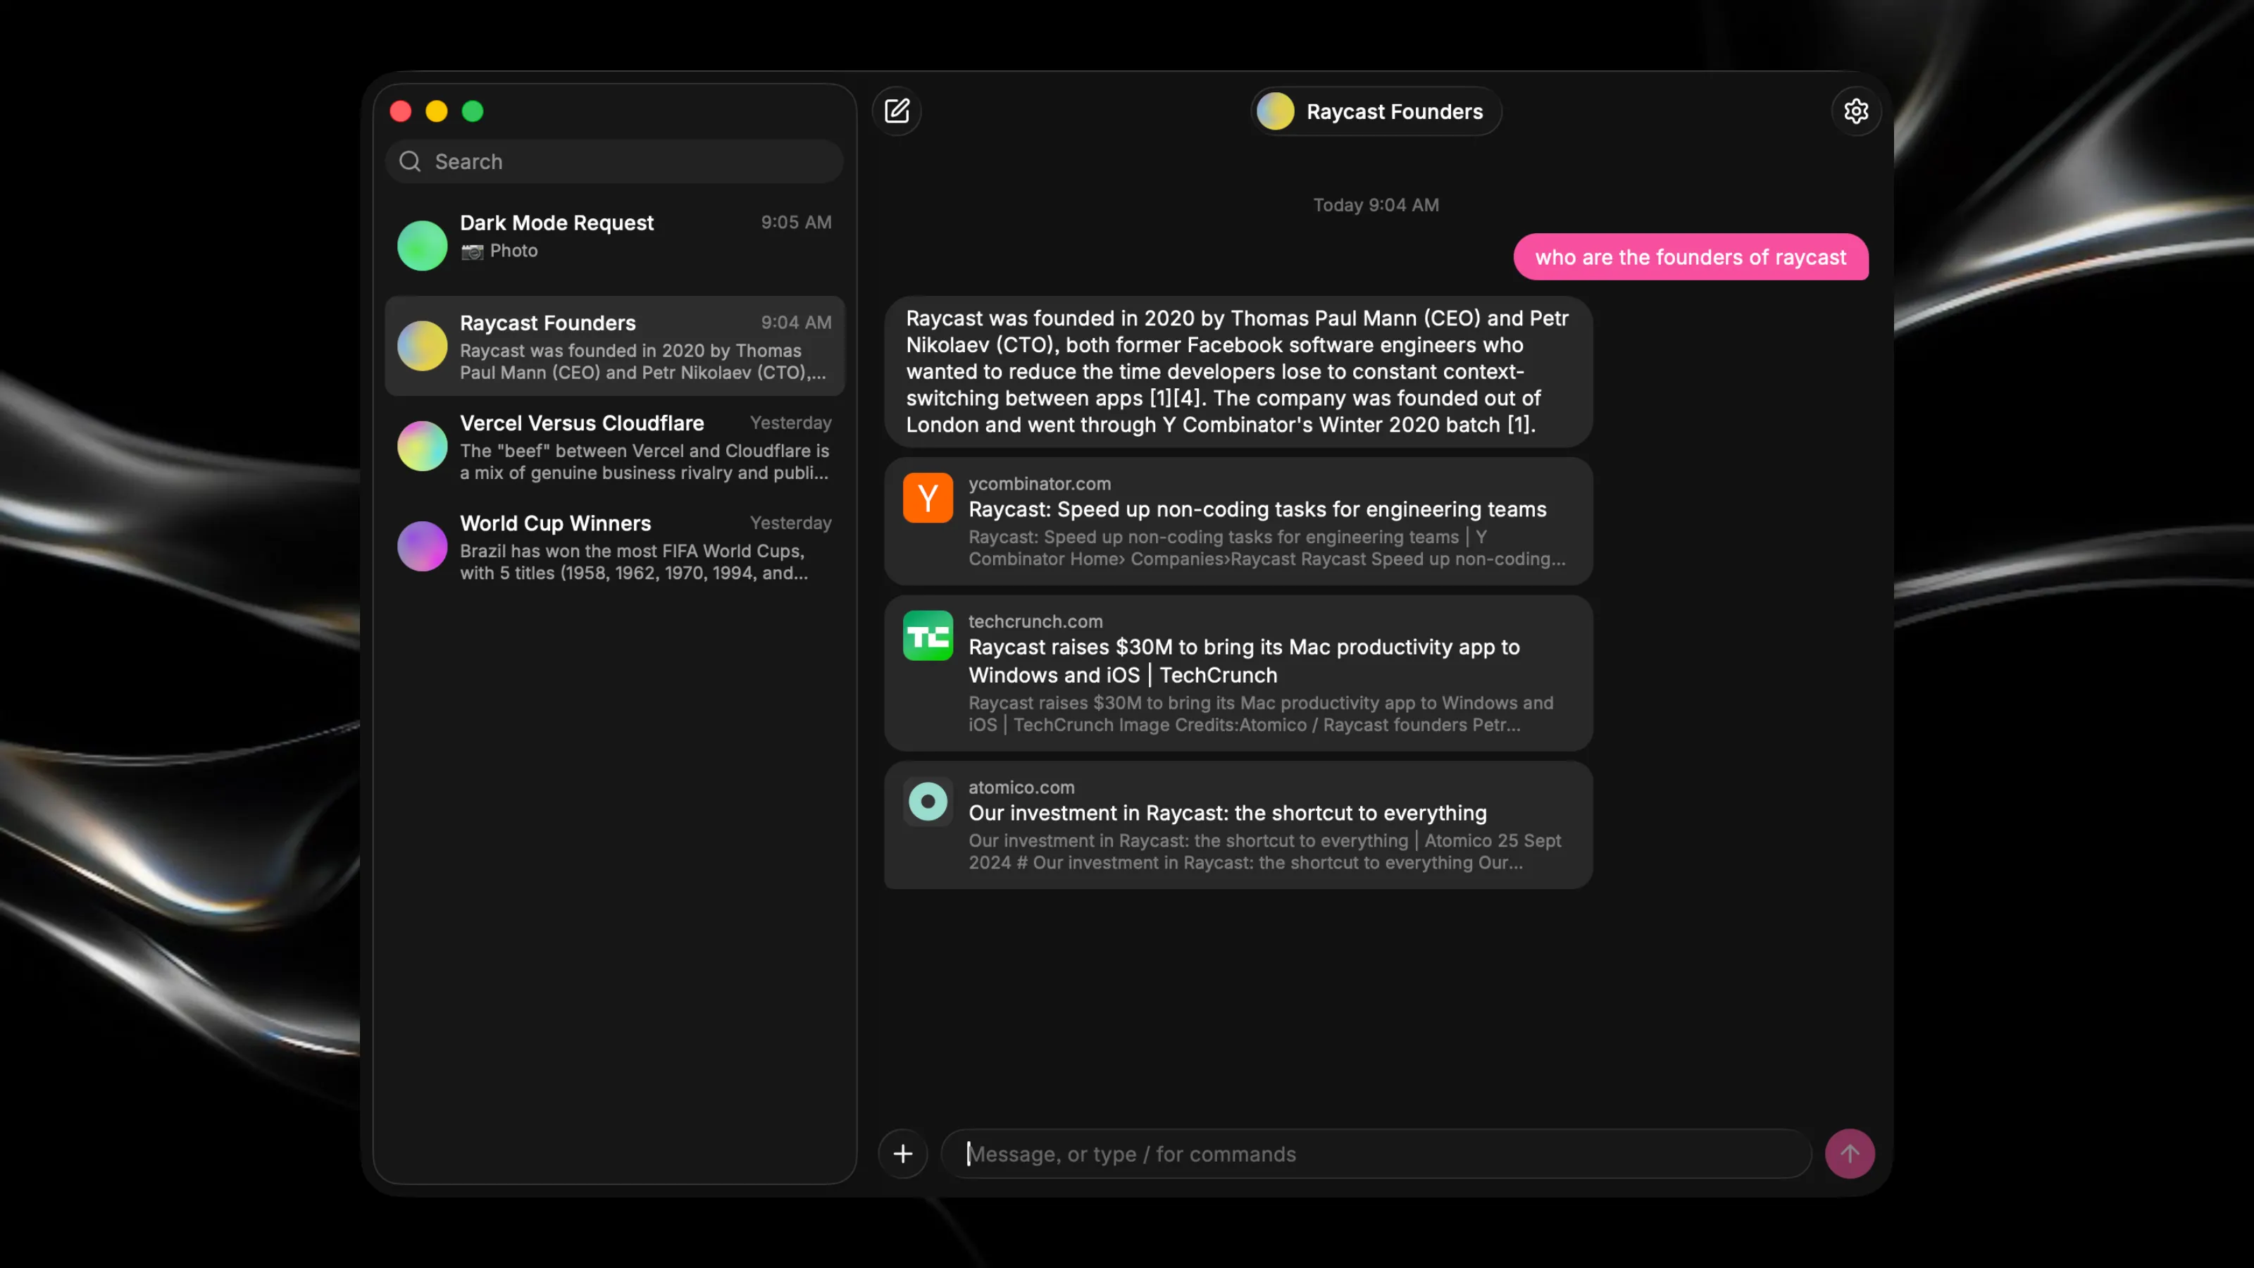Click 'Our investment in Raycast' title
This screenshot has width=2254, height=1268.
[1227, 813]
